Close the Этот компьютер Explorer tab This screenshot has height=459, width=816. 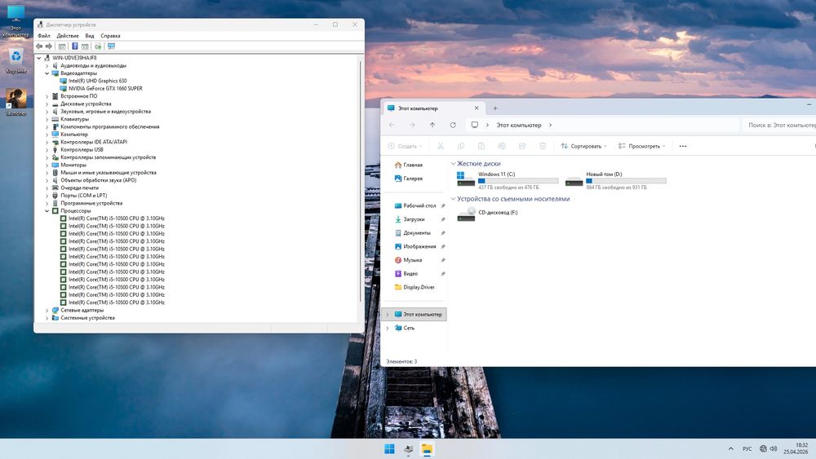tap(477, 108)
